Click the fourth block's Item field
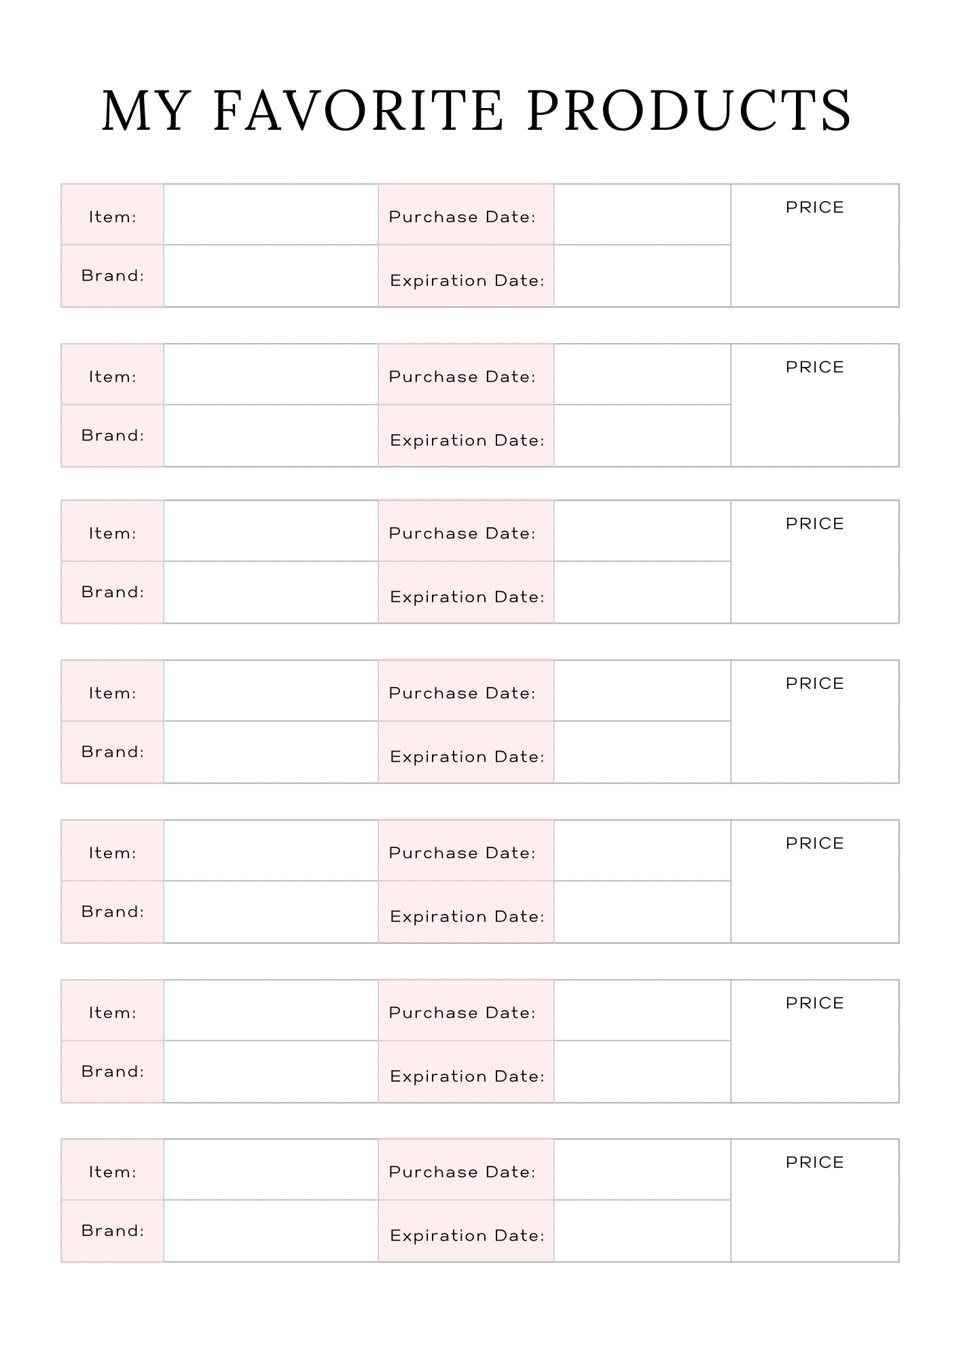This screenshot has width=961, height=1359. click(271, 690)
